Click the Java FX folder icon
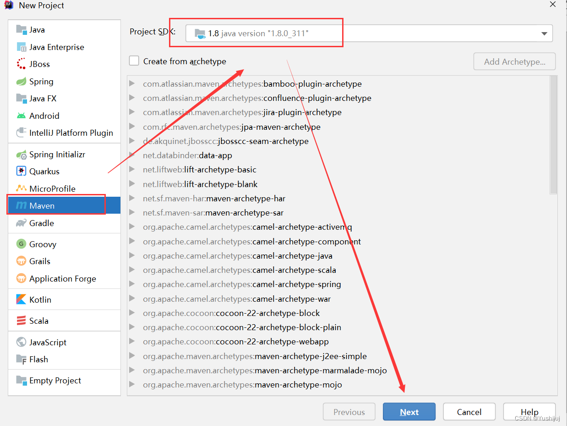The height and width of the screenshot is (426, 567). click(x=22, y=99)
